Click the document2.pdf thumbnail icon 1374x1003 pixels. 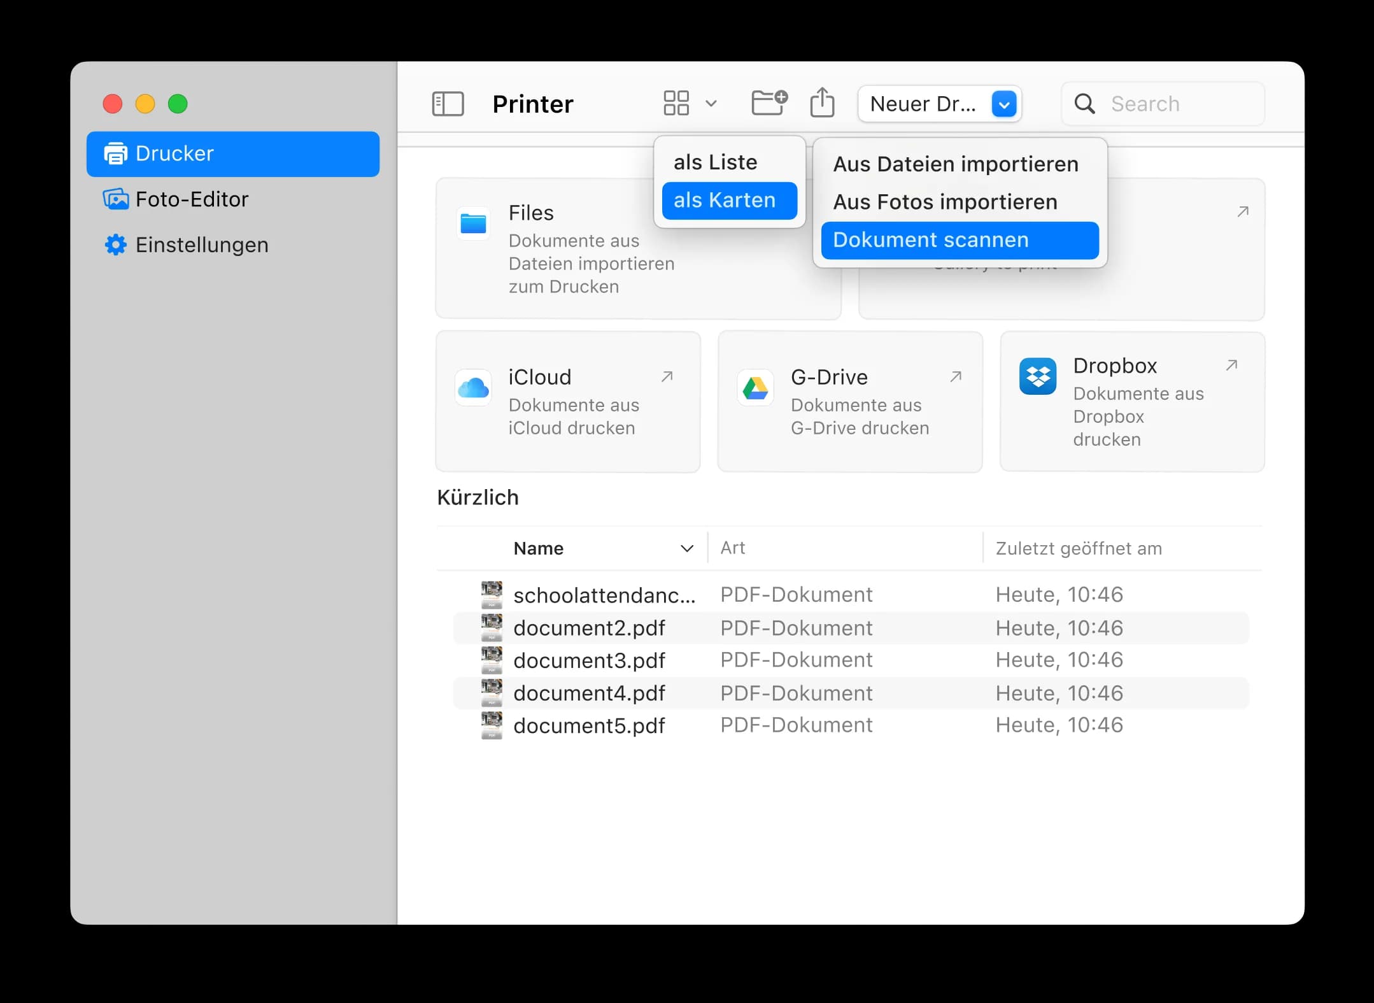[x=492, y=628]
